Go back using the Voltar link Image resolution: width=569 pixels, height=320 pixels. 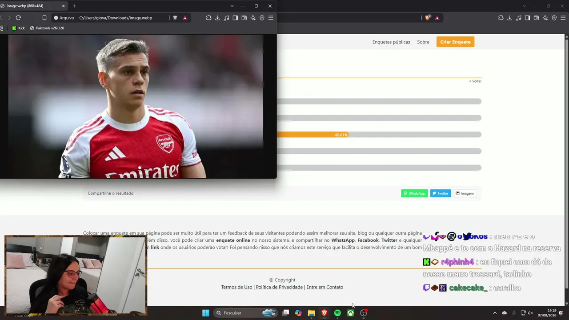475,81
